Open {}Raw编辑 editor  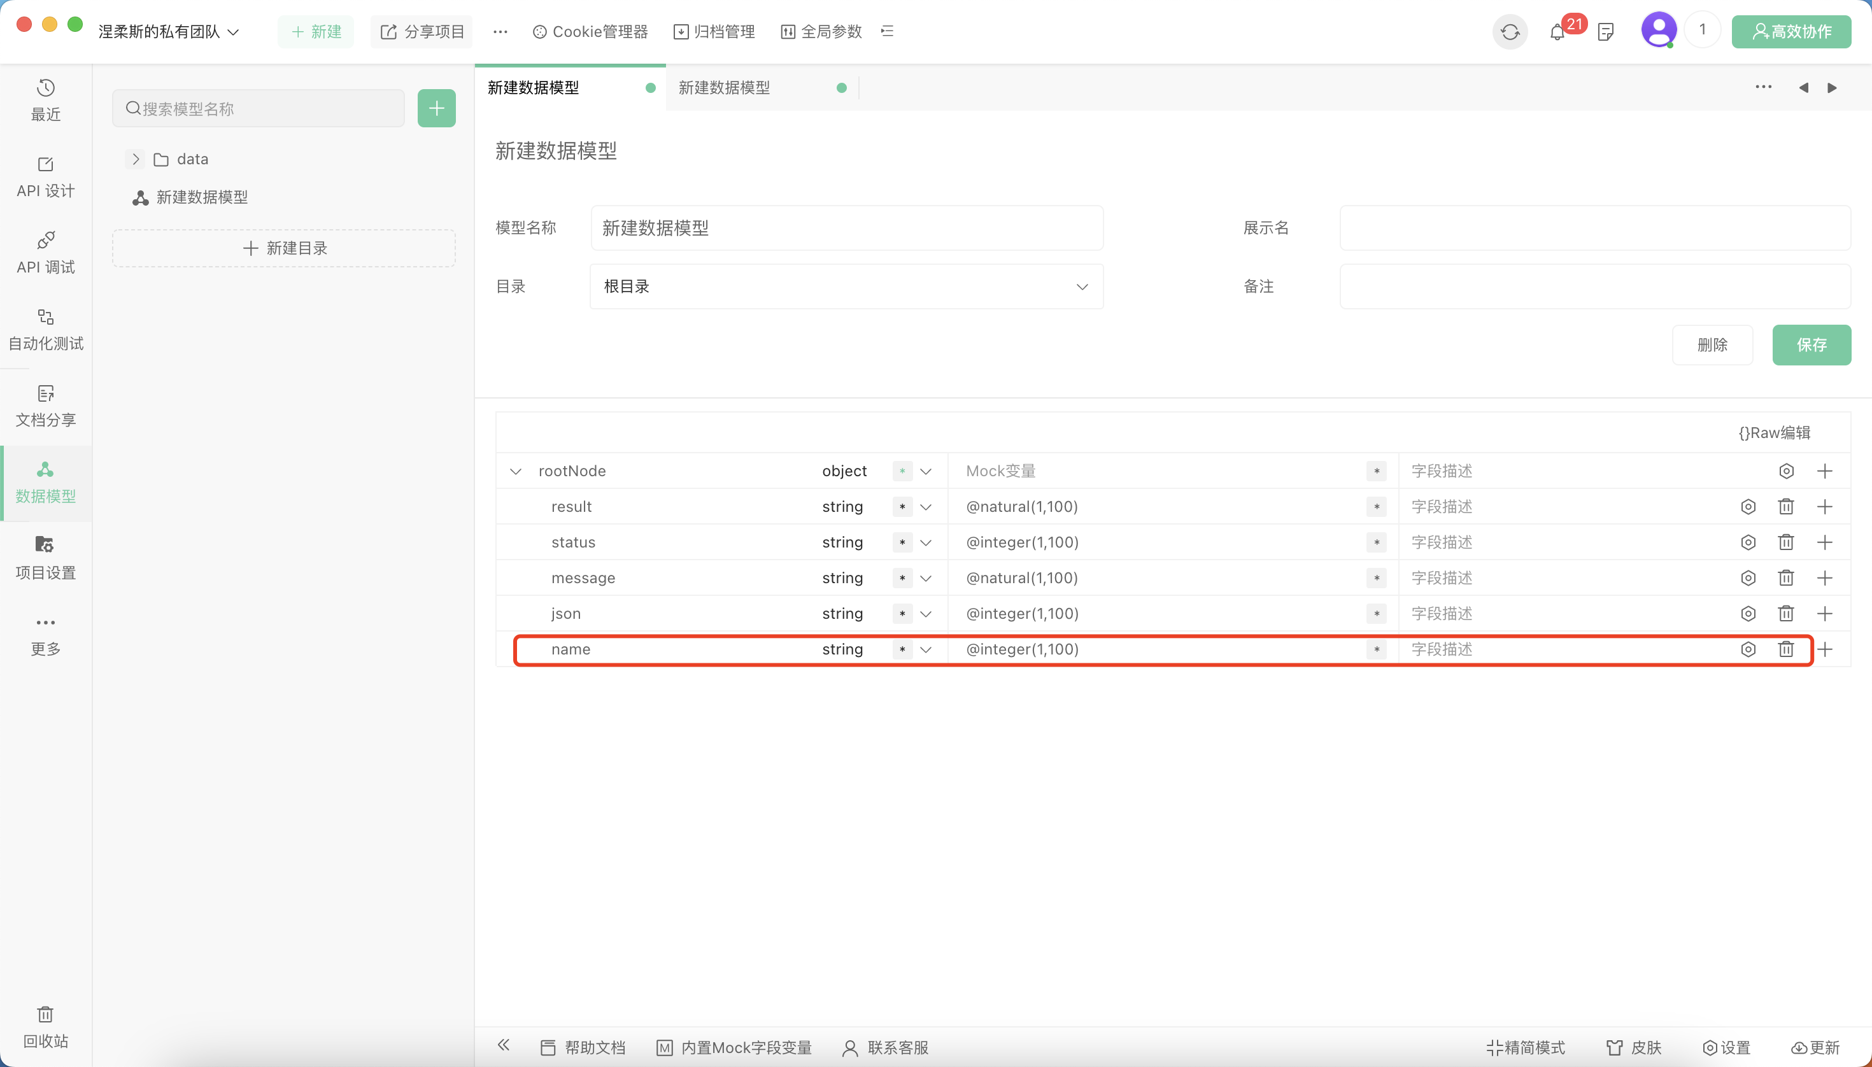click(x=1774, y=433)
